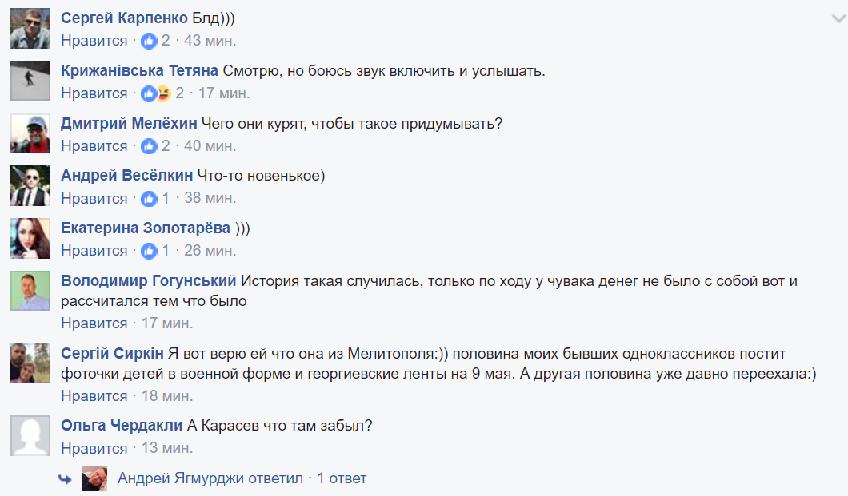Open Екатерина Золотарёва's avatar photo

(30, 239)
